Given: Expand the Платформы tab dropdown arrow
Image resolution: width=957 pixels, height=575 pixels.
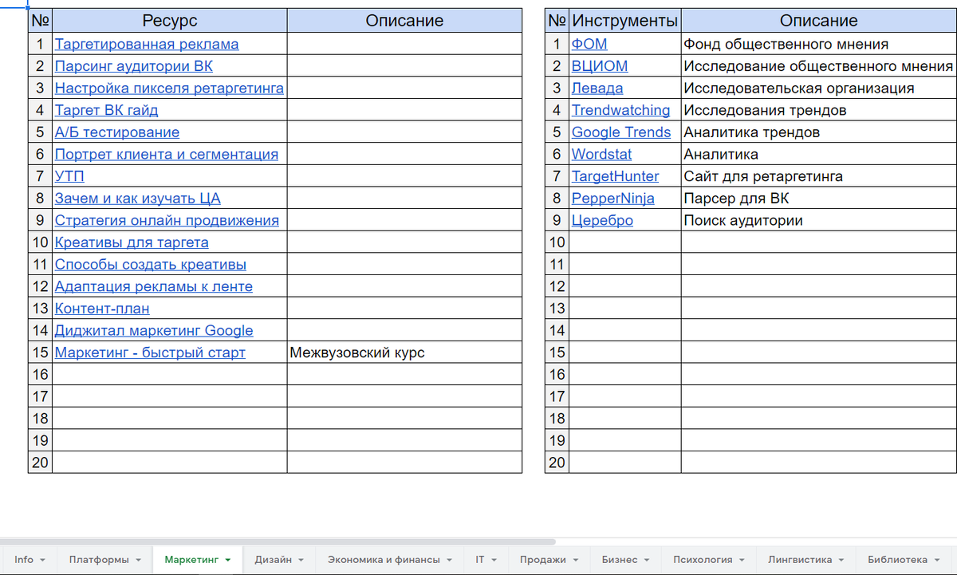Looking at the screenshot, I should pyautogui.click(x=139, y=561).
